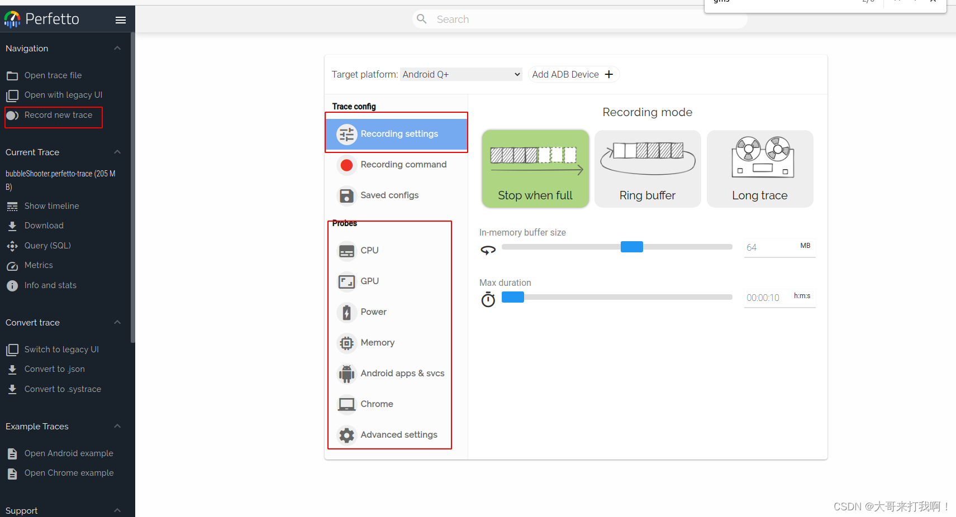This screenshot has height=517, width=956.
Task: Click the In-memory buffer size slider handle
Action: tap(632, 247)
